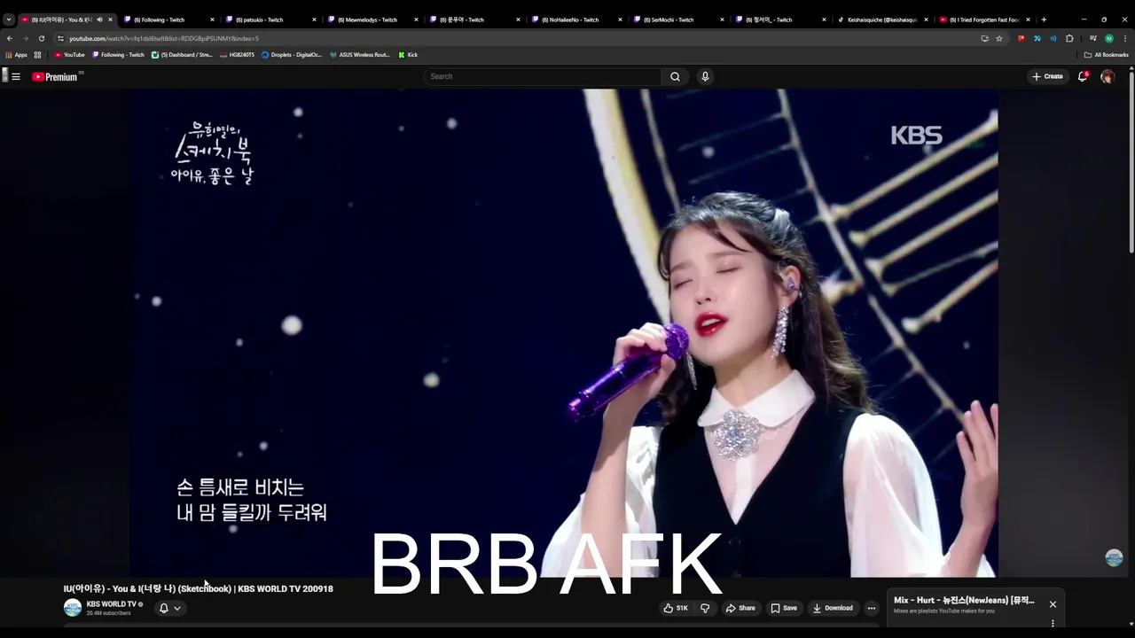Image resolution: width=1135 pixels, height=638 pixels.
Task: Open more actions ellipsis beside Download
Action: 872,608
